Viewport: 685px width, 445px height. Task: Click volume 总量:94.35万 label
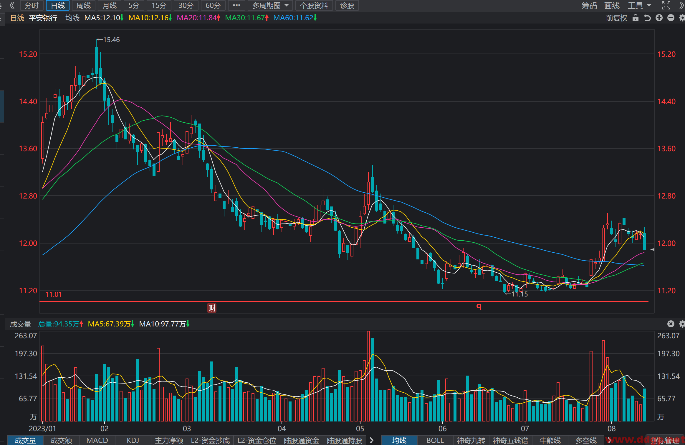pos(61,324)
